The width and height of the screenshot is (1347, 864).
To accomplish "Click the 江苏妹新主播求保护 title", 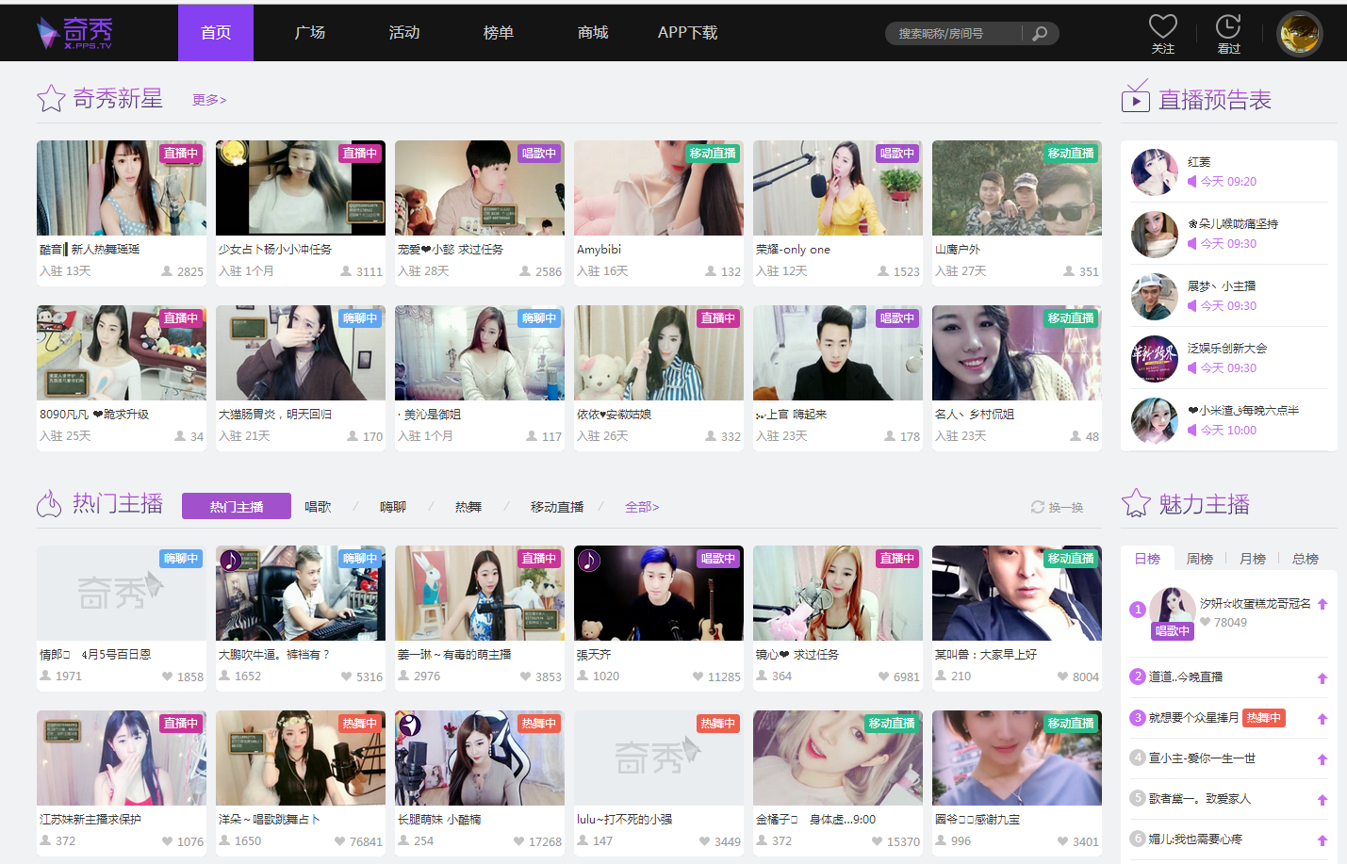I will pyautogui.click(x=90, y=820).
